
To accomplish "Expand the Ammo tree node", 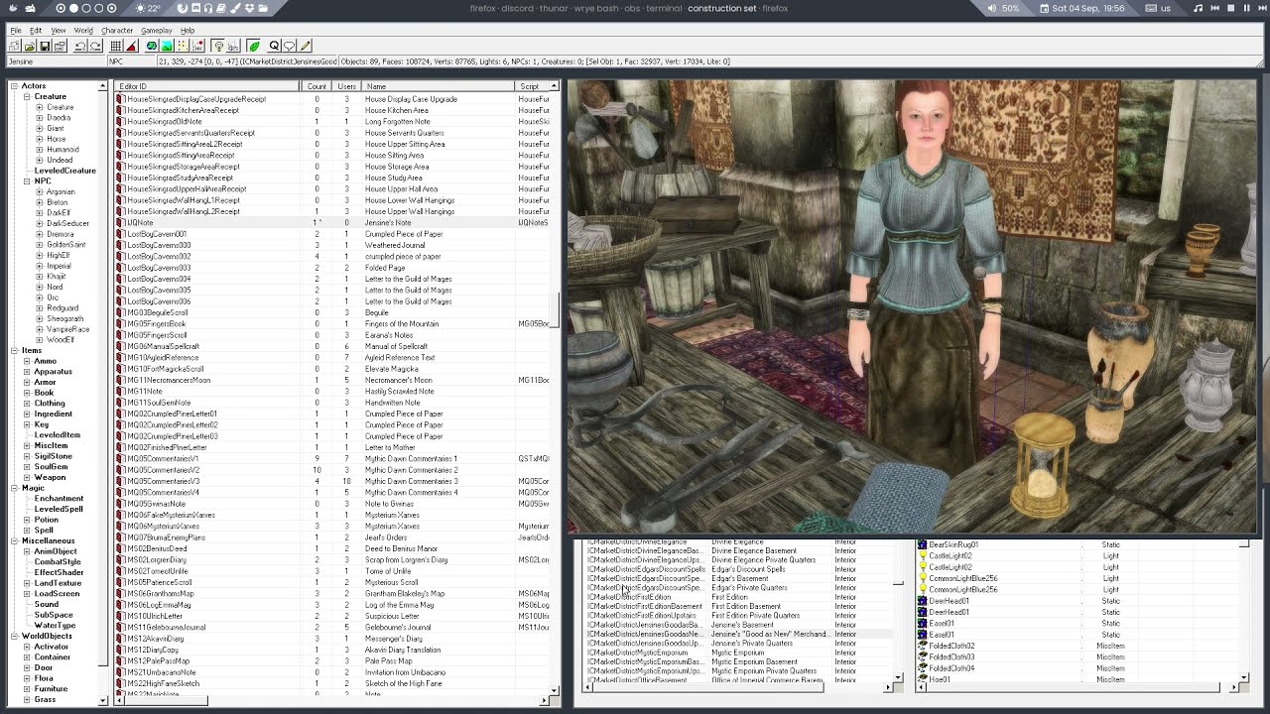I will point(27,361).
